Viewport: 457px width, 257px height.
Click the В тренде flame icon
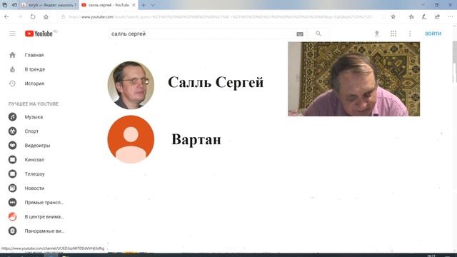pyautogui.click(x=12, y=69)
